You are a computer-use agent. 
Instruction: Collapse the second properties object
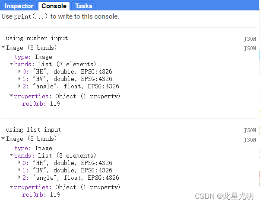(12, 188)
